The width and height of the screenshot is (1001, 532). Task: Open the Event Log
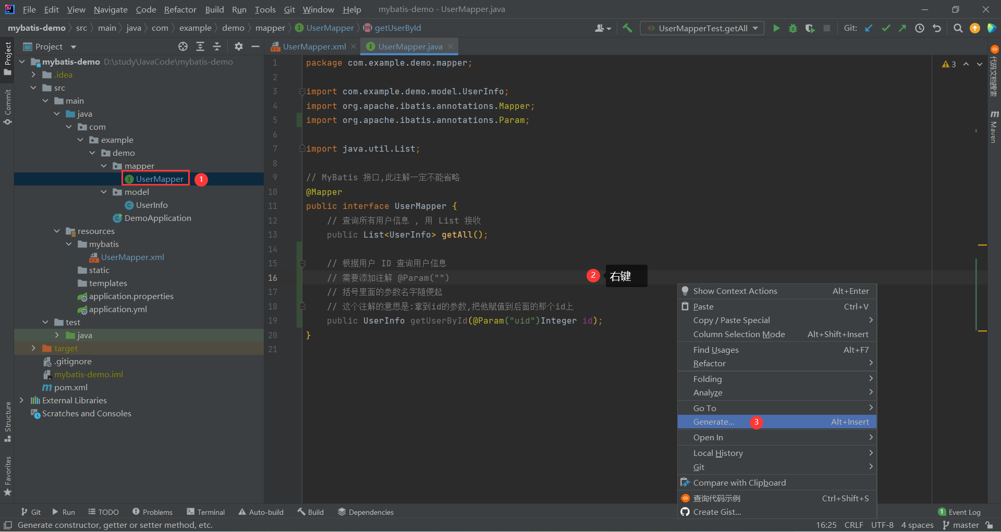959,512
